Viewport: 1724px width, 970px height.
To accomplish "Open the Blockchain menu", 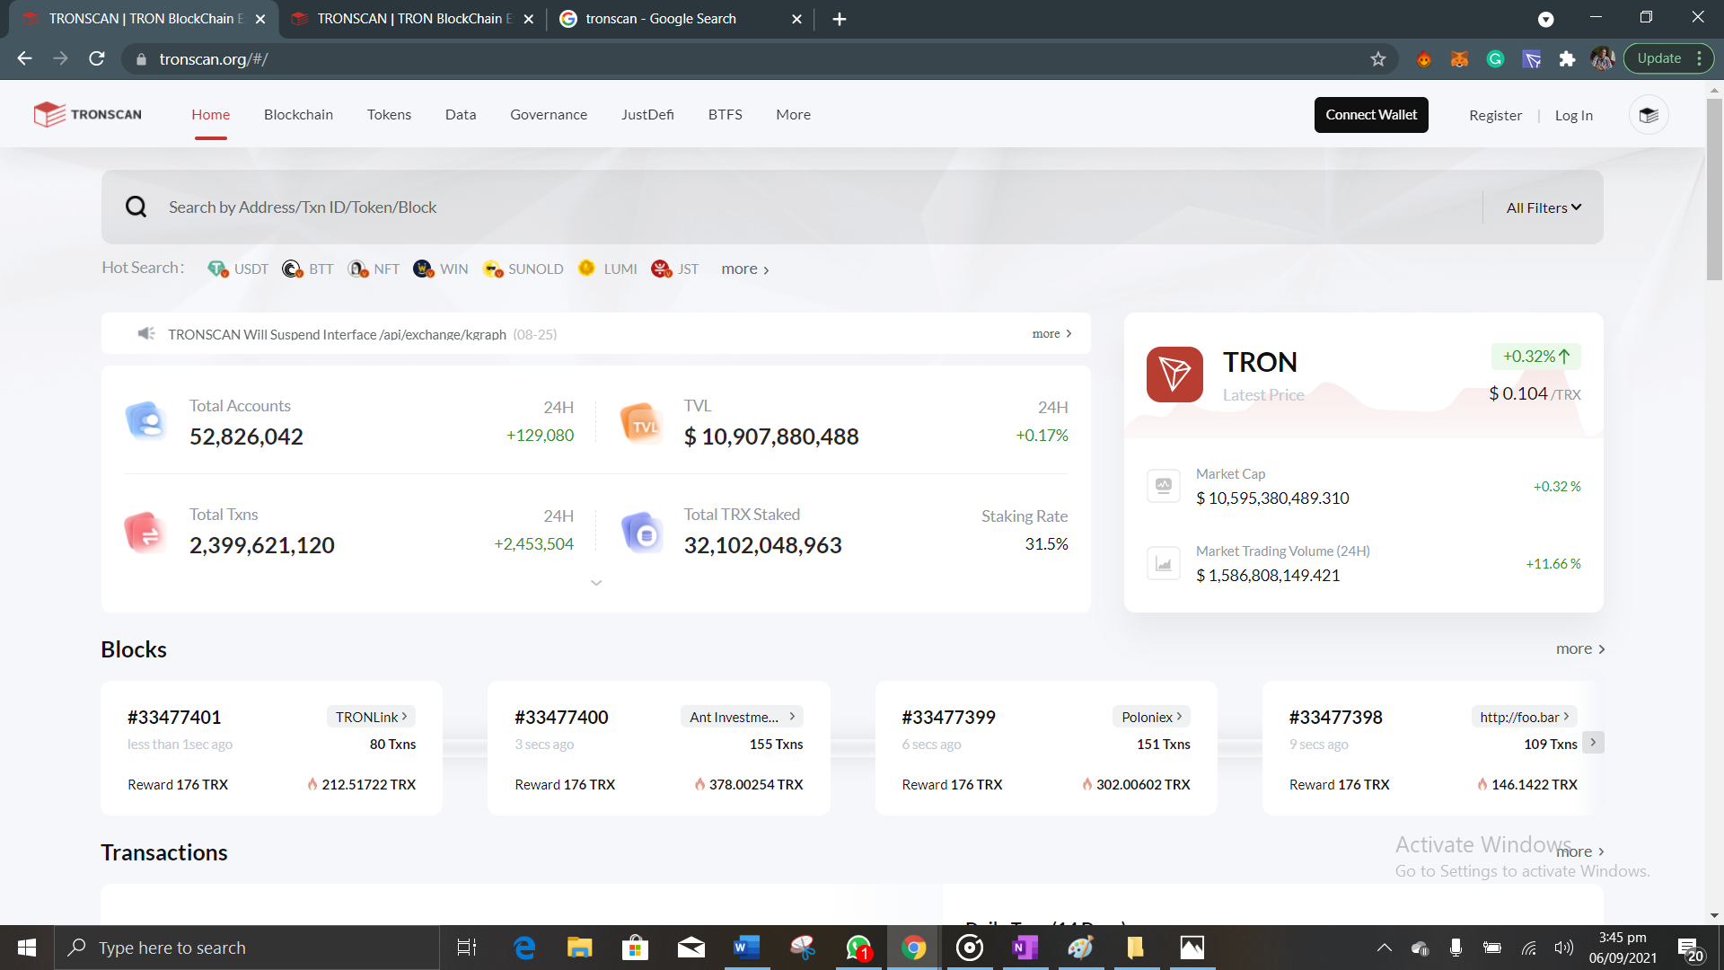I will click(298, 114).
